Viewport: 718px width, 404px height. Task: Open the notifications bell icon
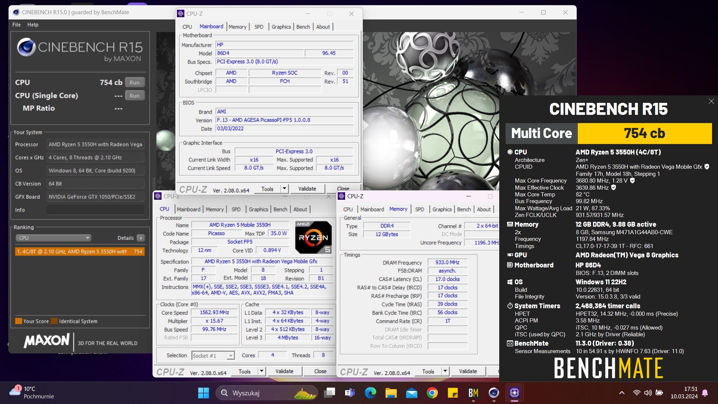click(x=705, y=393)
